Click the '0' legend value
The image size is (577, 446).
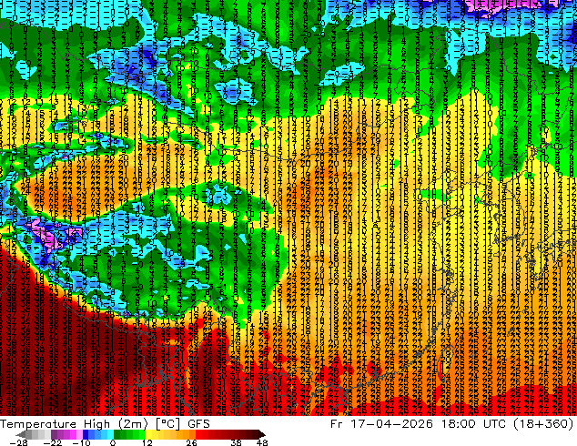pos(113,442)
